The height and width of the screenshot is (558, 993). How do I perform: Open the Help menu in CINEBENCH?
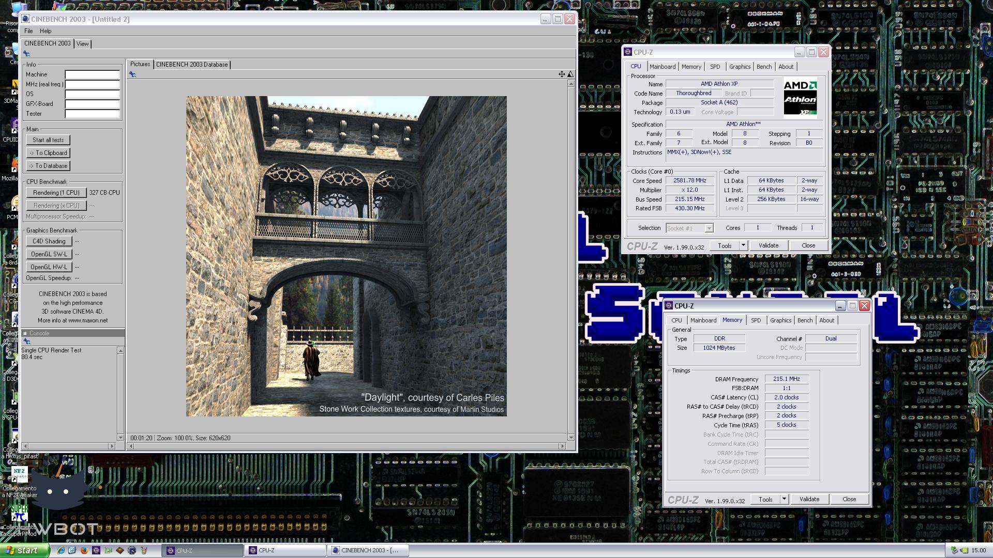[46, 31]
